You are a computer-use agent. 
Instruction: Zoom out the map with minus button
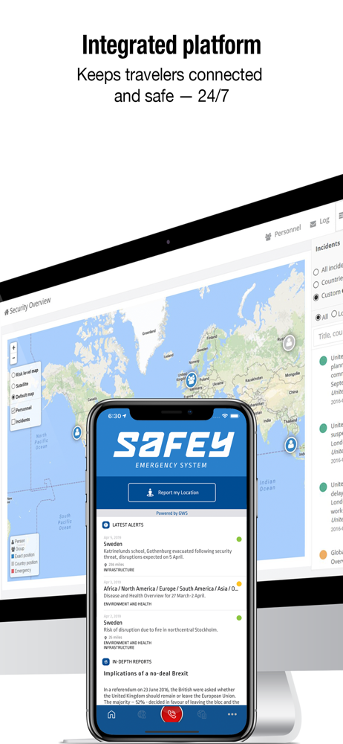point(14,358)
